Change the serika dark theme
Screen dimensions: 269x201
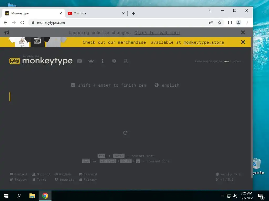228,174
